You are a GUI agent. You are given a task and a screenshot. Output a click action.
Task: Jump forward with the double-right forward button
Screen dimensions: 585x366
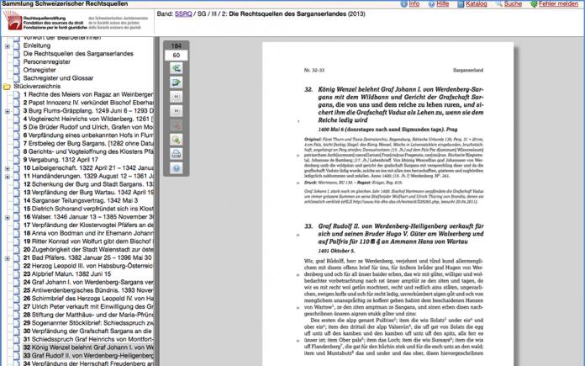(177, 111)
